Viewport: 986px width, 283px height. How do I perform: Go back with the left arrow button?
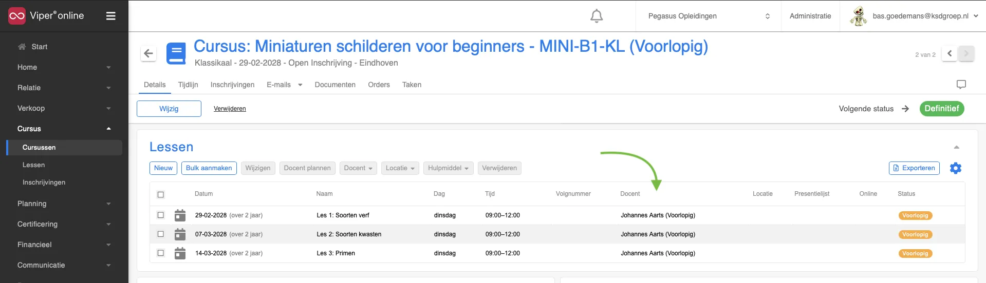click(x=148, y=53)
